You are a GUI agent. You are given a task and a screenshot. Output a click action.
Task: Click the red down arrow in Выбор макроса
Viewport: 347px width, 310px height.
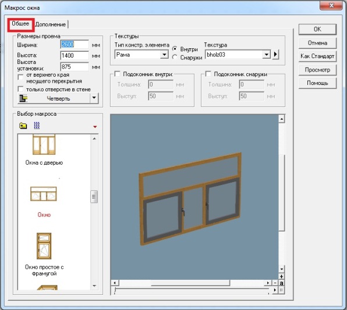pyautogui.click(x=95, y=127)
